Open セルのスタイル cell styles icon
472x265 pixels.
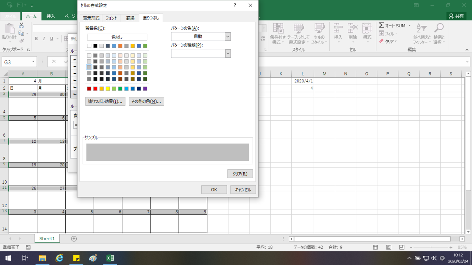tap(319, 28)
